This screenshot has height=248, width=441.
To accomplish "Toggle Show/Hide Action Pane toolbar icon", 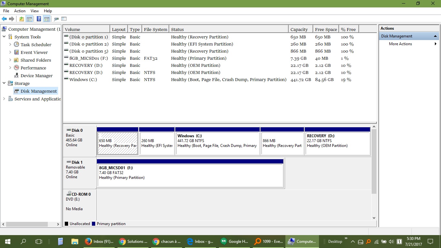I will pos(46,19).
